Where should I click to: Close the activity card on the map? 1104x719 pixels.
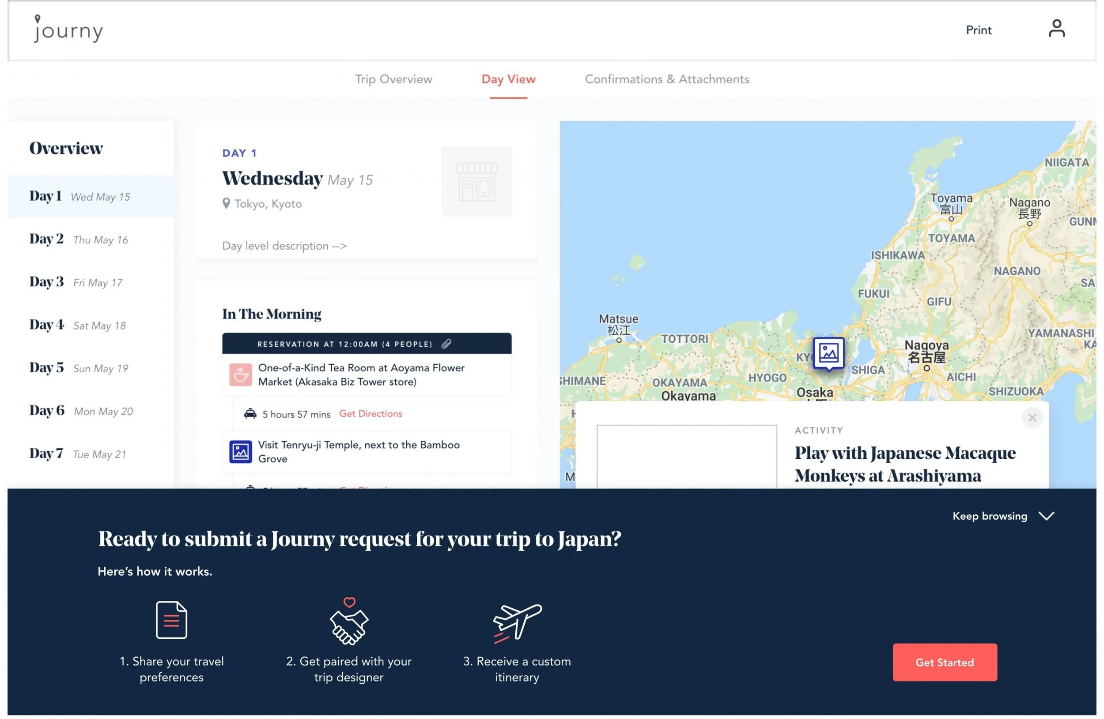[x=1032, y=418]
